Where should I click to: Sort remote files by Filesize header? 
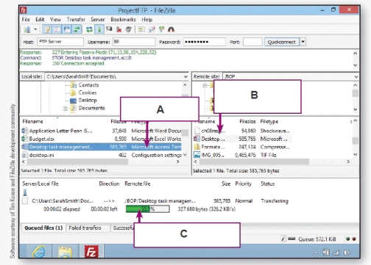(247, 121)
